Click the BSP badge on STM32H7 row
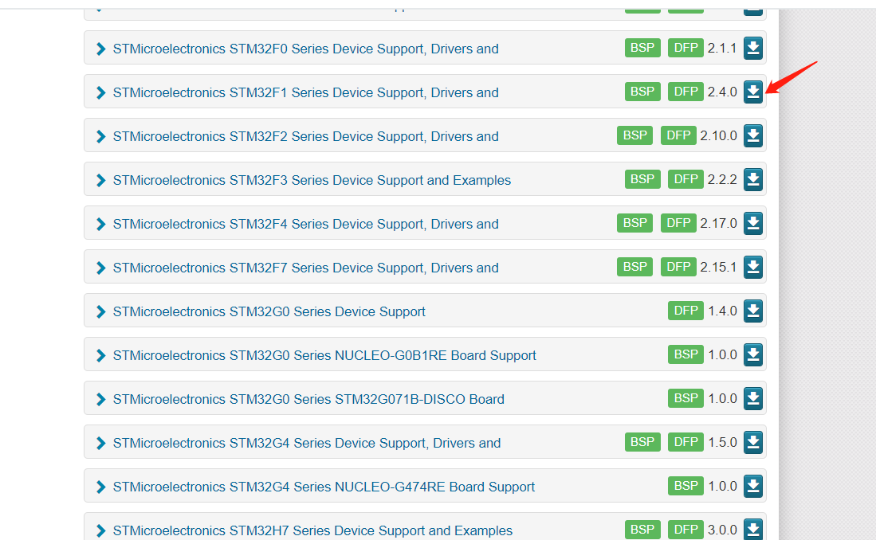Viewport: 876px width, 540px height. click(x=642, y=530)
